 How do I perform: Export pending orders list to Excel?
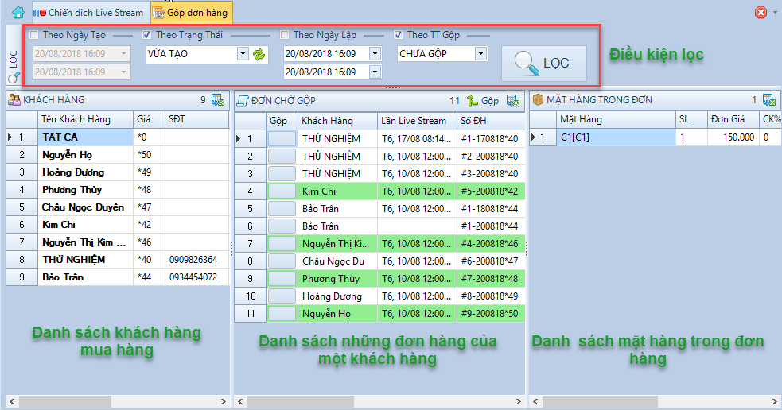pyautogui.click(x=514, y=100)
